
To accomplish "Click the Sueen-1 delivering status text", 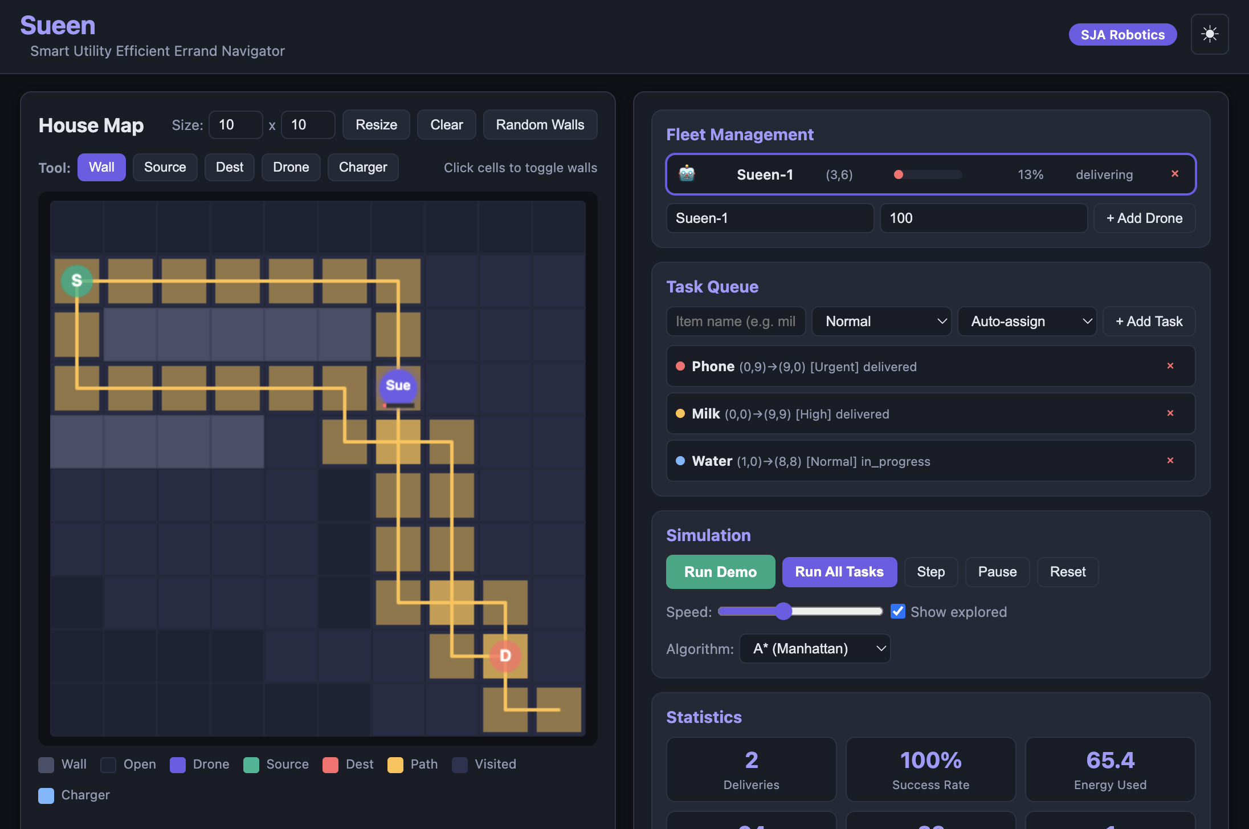I will (1104, 174).
